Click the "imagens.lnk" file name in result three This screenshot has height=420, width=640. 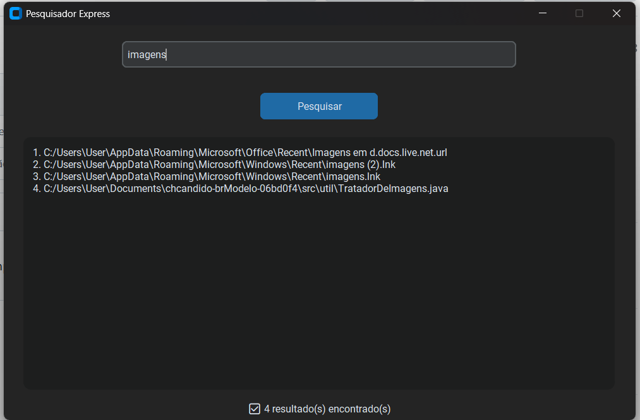pyautogui.click(x=352, y=177)
